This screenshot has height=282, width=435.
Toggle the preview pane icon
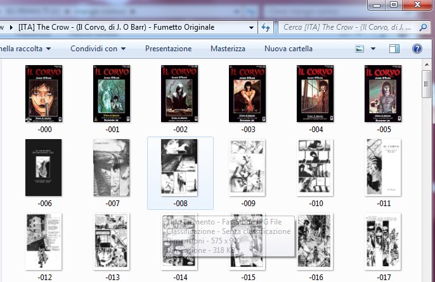(394, 49)
